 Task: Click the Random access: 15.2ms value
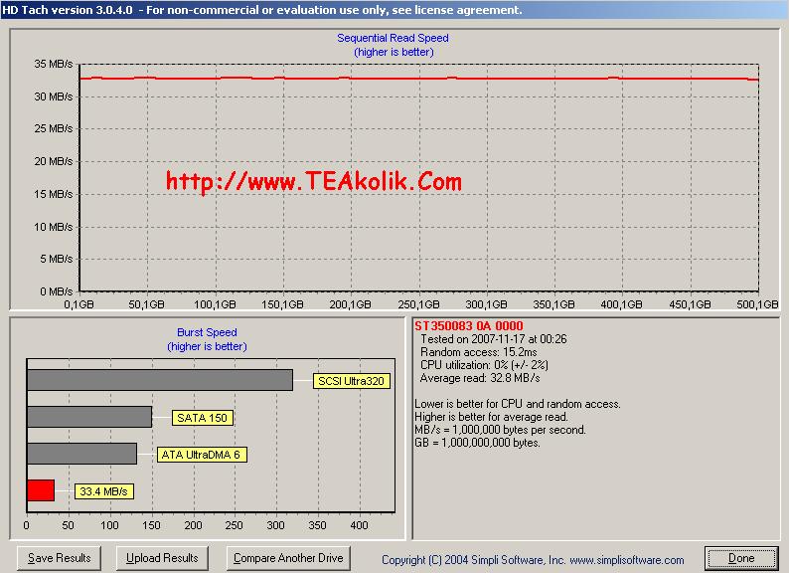pyautogui.click(x=479, y=352)
